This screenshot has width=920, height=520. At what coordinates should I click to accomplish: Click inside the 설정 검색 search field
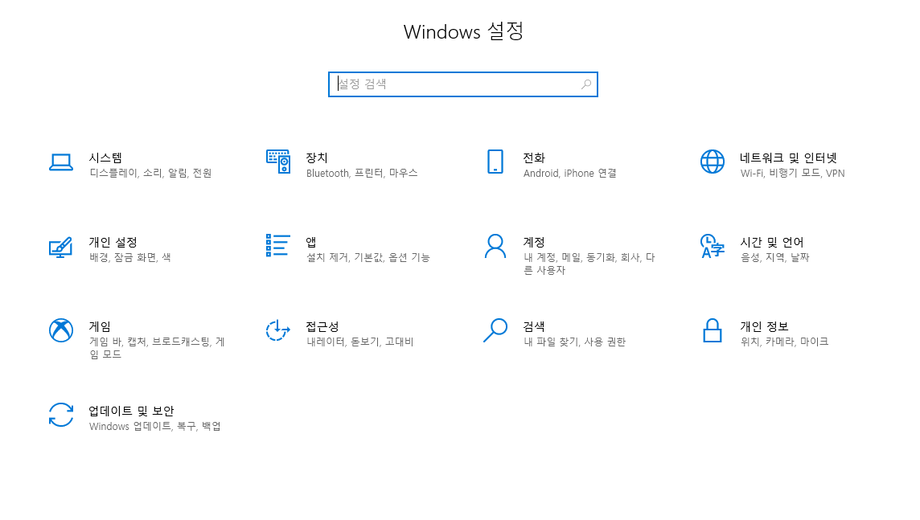442,84
